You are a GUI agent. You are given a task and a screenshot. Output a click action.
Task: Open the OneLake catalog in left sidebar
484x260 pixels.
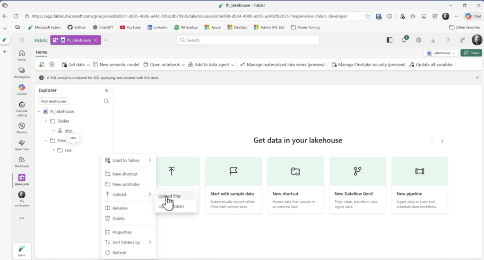tap(22, 107)
